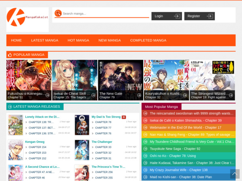Click the thumbs-up Popular Manga icon

click(10, 55)
